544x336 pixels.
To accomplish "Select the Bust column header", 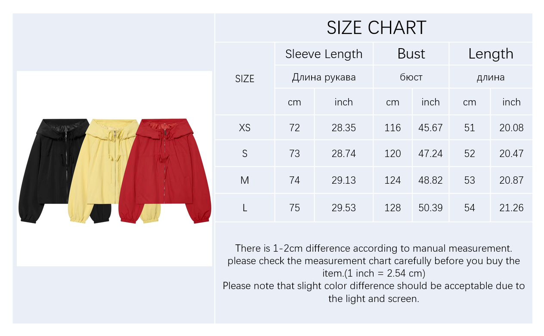I will pyautogui.click(x=411, y=54).
